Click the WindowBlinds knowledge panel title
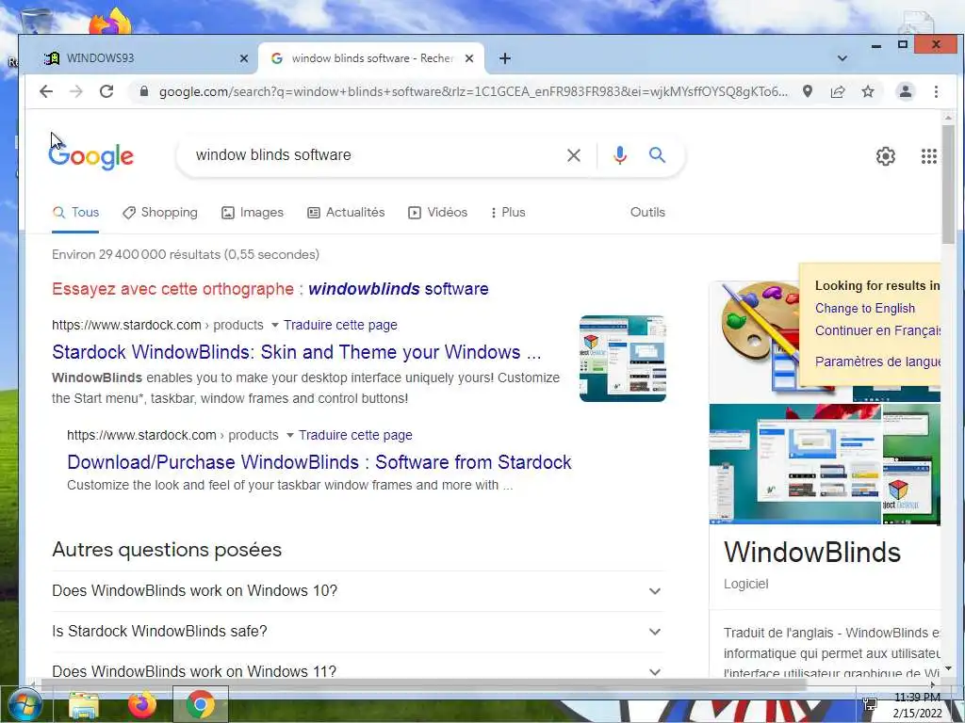Image resolution: width=965 pixels, height=723 pixels. coord(811,552)
